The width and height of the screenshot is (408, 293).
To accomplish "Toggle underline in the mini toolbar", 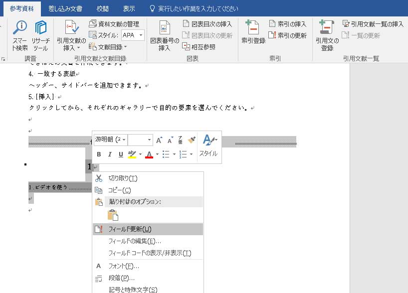I will 121,154.
